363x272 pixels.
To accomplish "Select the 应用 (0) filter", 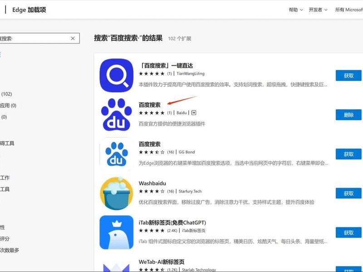I will point(8,106).
